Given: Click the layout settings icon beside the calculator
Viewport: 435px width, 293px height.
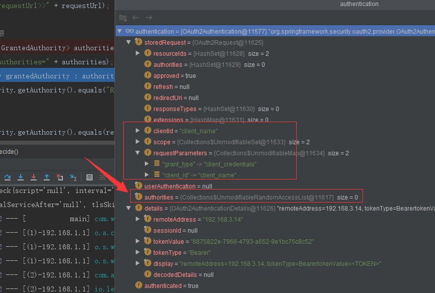Looking at the screenshot, I should click(x=103, y=177).
